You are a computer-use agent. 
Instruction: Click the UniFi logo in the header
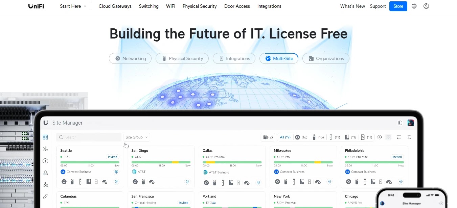pos(36,6)
